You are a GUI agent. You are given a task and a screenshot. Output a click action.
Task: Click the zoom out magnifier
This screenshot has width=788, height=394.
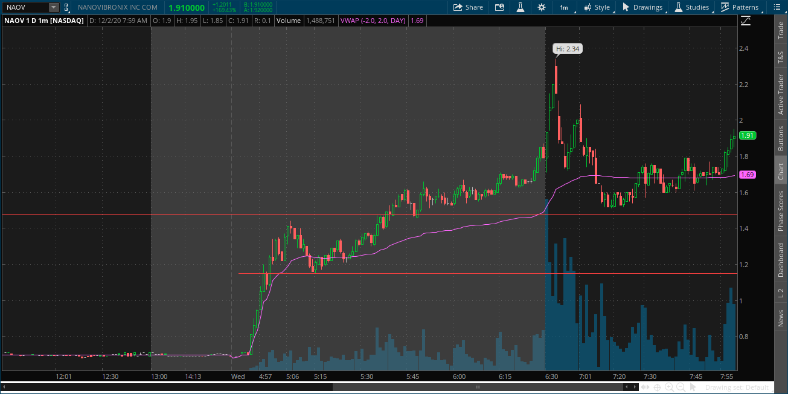(681, 387)
